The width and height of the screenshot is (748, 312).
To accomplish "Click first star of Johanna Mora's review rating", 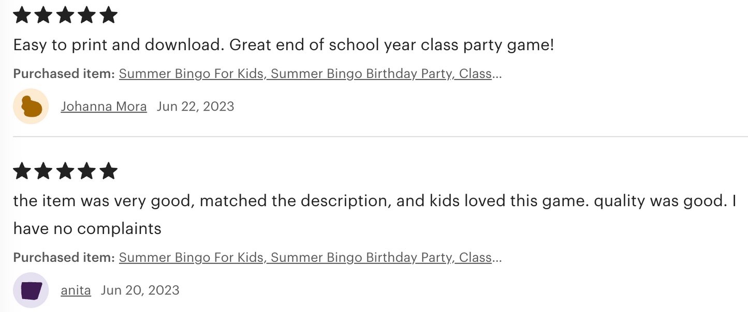I will coord(22,15).
